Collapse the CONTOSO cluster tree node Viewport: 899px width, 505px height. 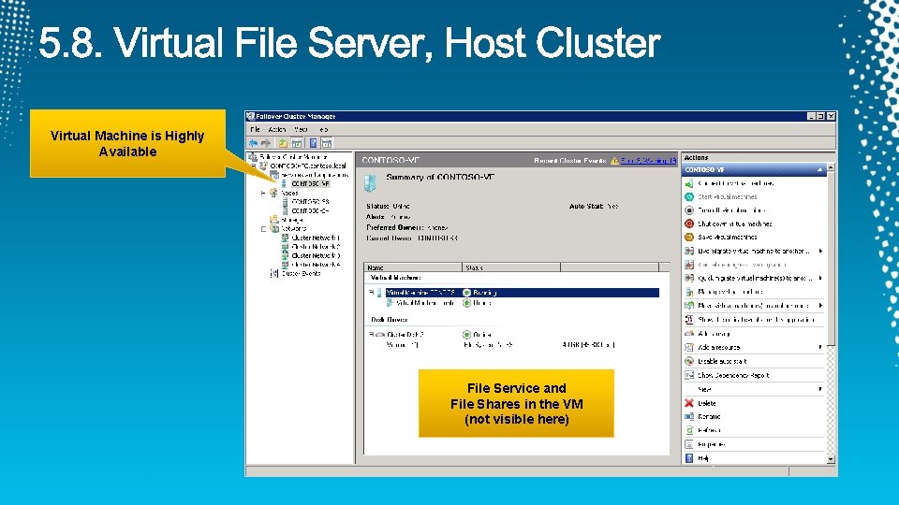[x=254, y=166]
